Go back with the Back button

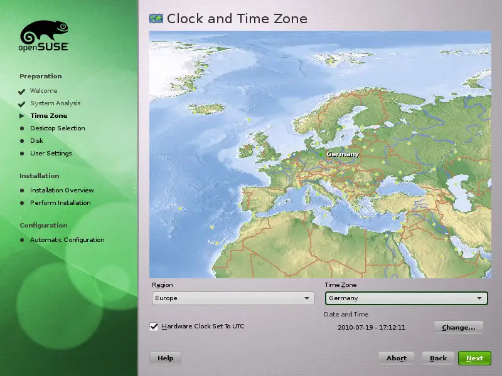438,358
